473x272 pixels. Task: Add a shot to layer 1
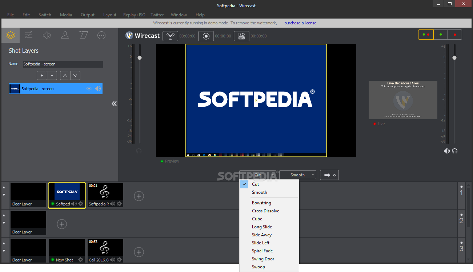point(139,196)
